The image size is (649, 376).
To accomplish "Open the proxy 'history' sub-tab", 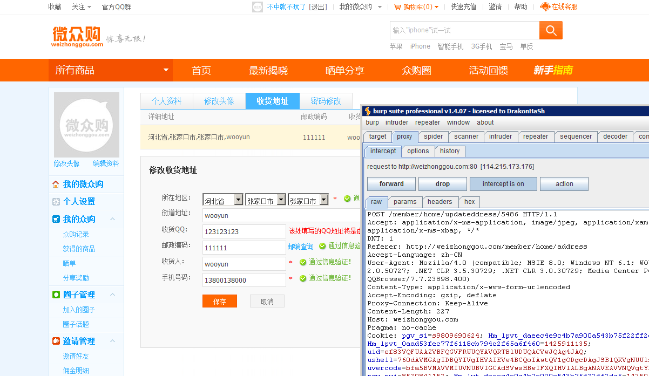I will [x=450, y=152].
